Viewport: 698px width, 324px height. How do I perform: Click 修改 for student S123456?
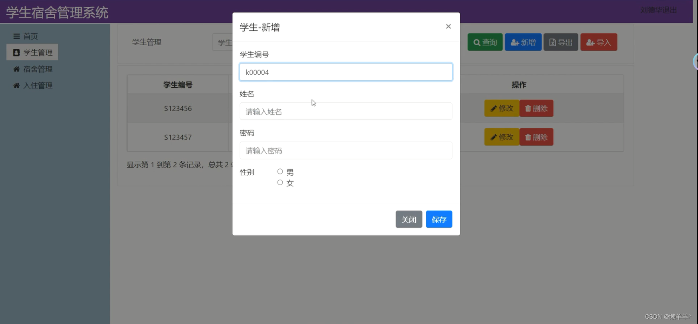pos(502,108)
